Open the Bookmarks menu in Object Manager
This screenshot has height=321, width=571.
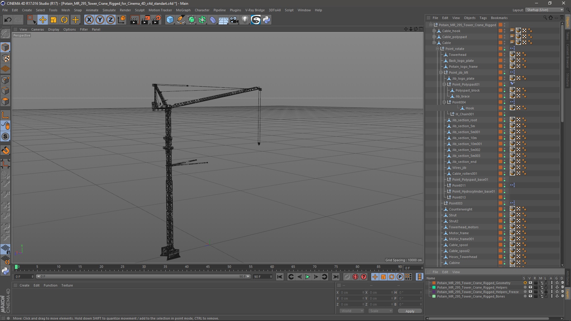499,18
